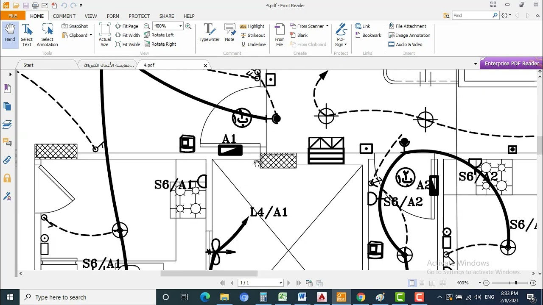Open the FILE menu
Viewport: 543px width, 305px height.
click(x=13, y=16)
